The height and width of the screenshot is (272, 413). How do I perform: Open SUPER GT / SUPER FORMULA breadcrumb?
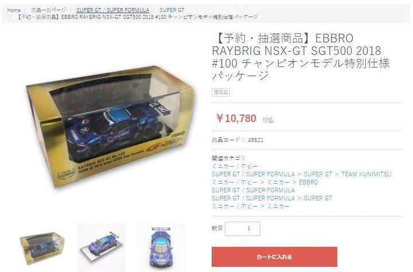click(113, 10)
